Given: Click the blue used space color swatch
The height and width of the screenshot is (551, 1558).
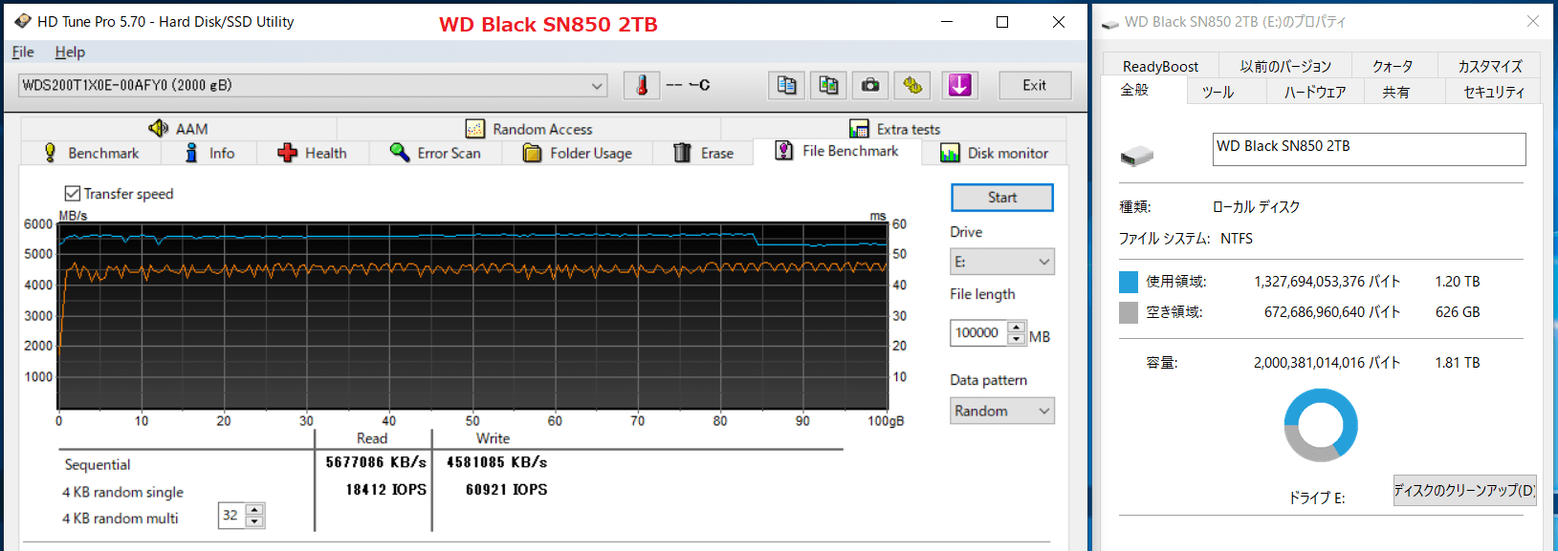Looking at the screenshot, I should point(1129,282).
